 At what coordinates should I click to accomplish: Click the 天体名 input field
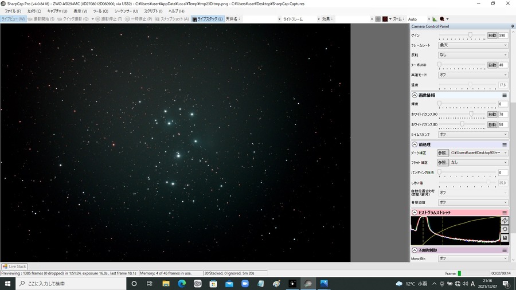(x=261, y=19)
